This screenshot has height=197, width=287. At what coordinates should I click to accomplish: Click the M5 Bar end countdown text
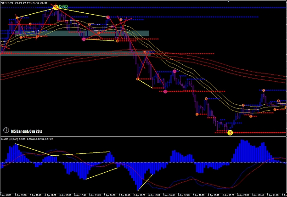click(x=27, y=131)
